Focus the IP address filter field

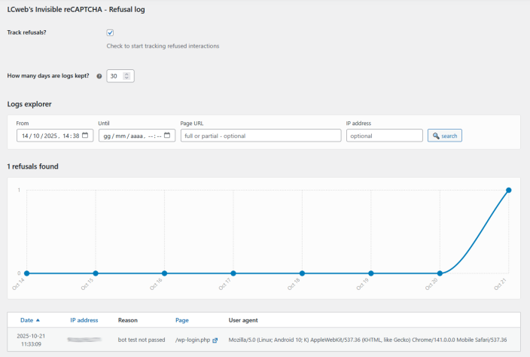384,136
